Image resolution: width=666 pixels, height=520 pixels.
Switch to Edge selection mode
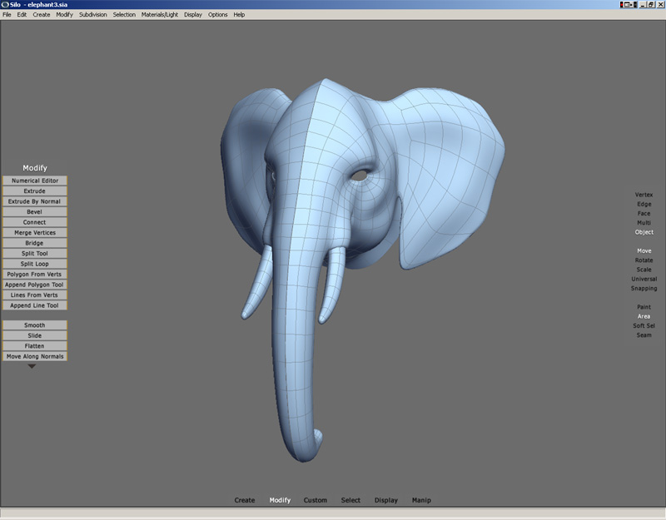coord(644,204)
